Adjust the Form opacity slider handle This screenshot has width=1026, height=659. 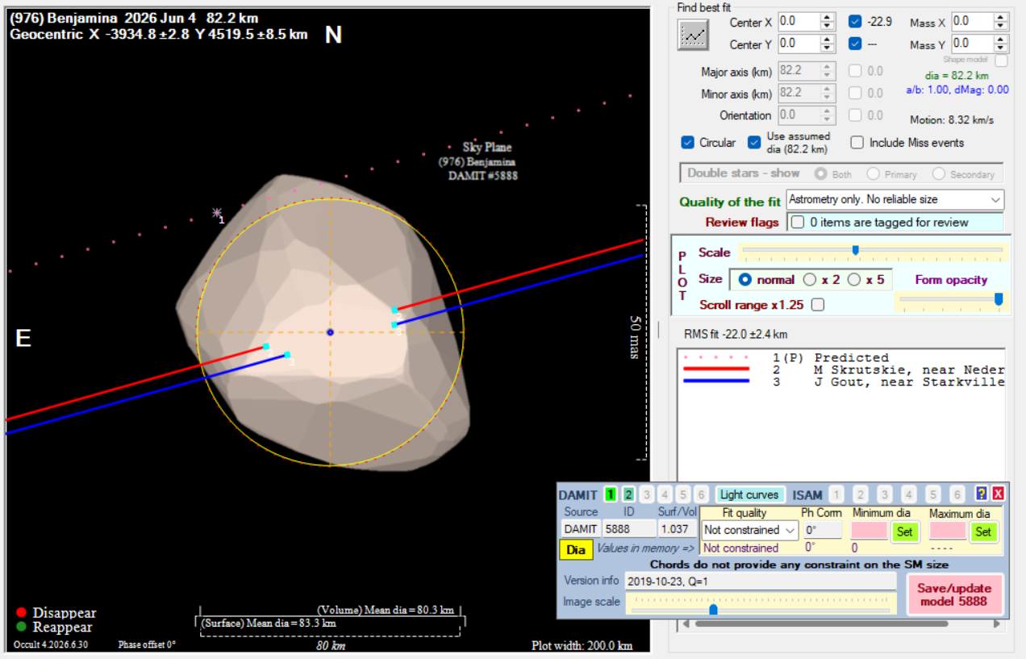coord(999,299)
